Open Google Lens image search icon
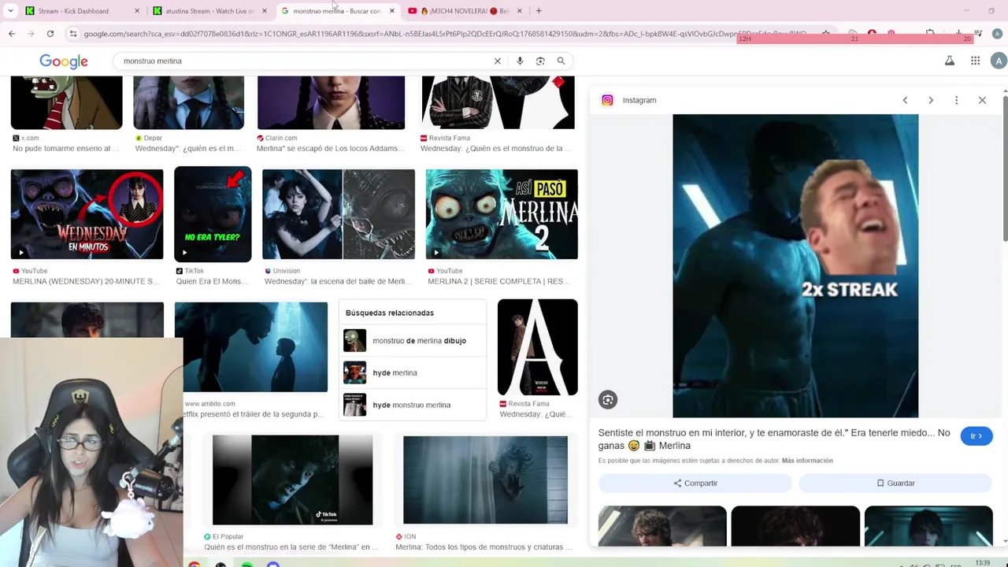 (x=540, y=61)
